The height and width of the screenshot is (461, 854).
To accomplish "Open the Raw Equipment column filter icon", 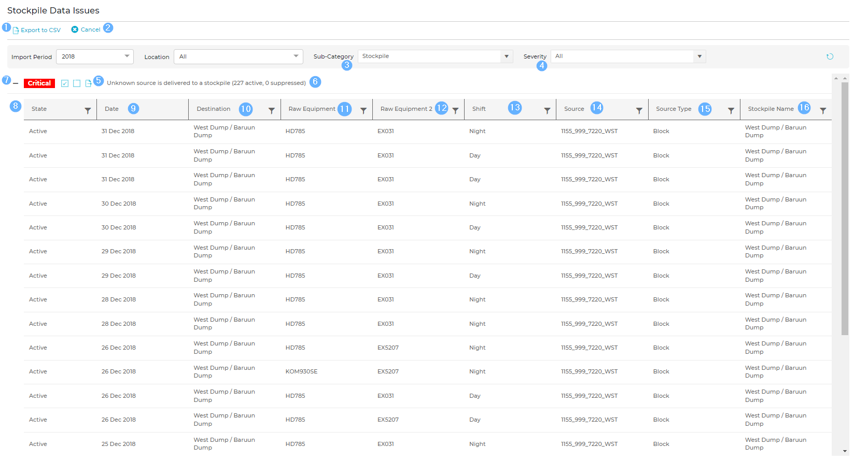I will pos(363,110).
